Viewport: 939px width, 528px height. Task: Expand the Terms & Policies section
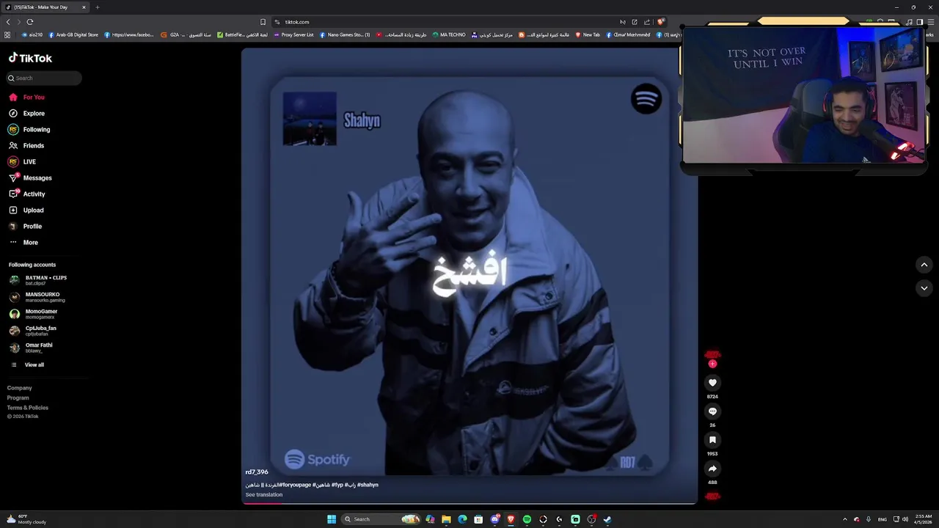(28, 408)
